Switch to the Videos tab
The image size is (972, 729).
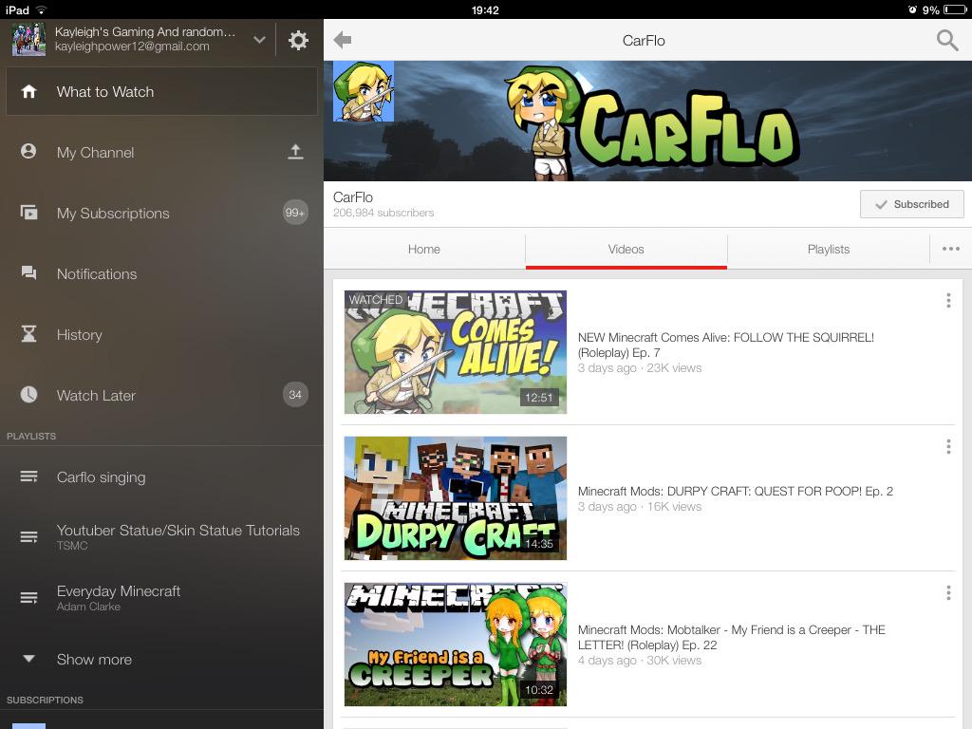tap(626, 250)
